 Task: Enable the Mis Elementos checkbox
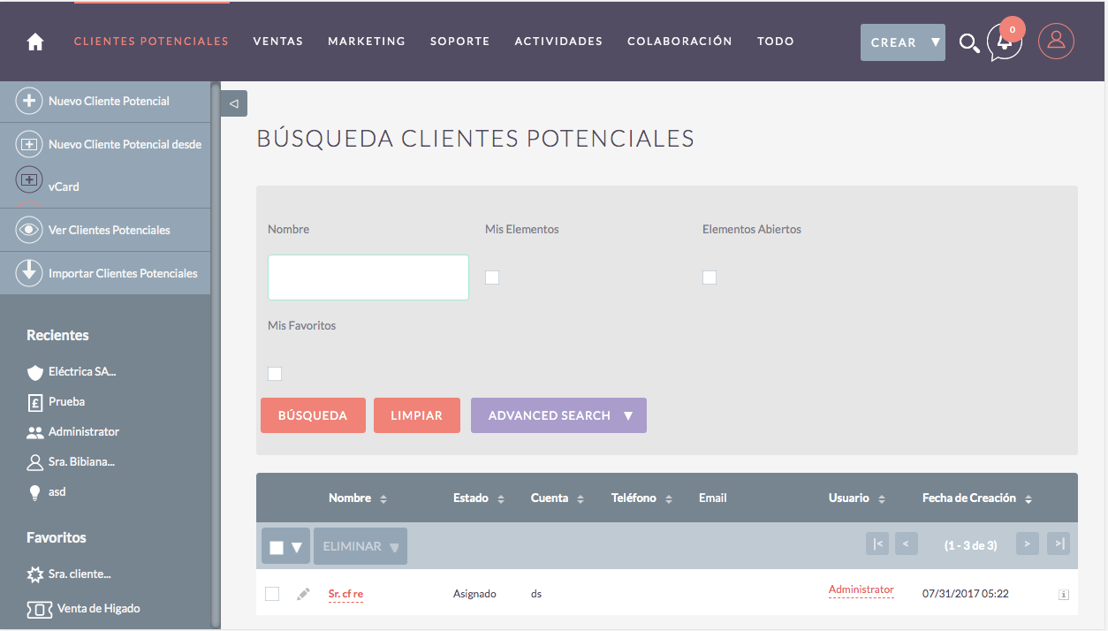pos(492,277)
